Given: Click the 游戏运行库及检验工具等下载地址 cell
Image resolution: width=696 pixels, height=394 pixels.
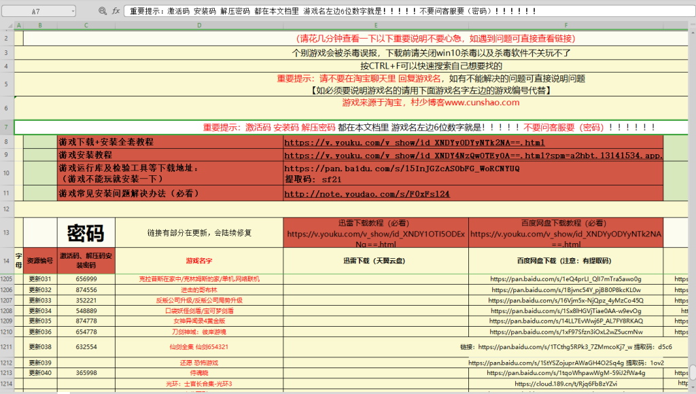Looking at the screenshot, I should point(171,173).
